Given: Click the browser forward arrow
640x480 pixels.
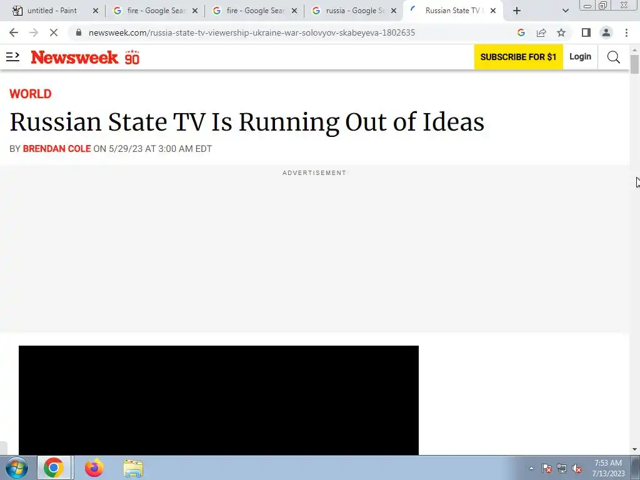Looking at the screenshot, I should tap(34, 32).
